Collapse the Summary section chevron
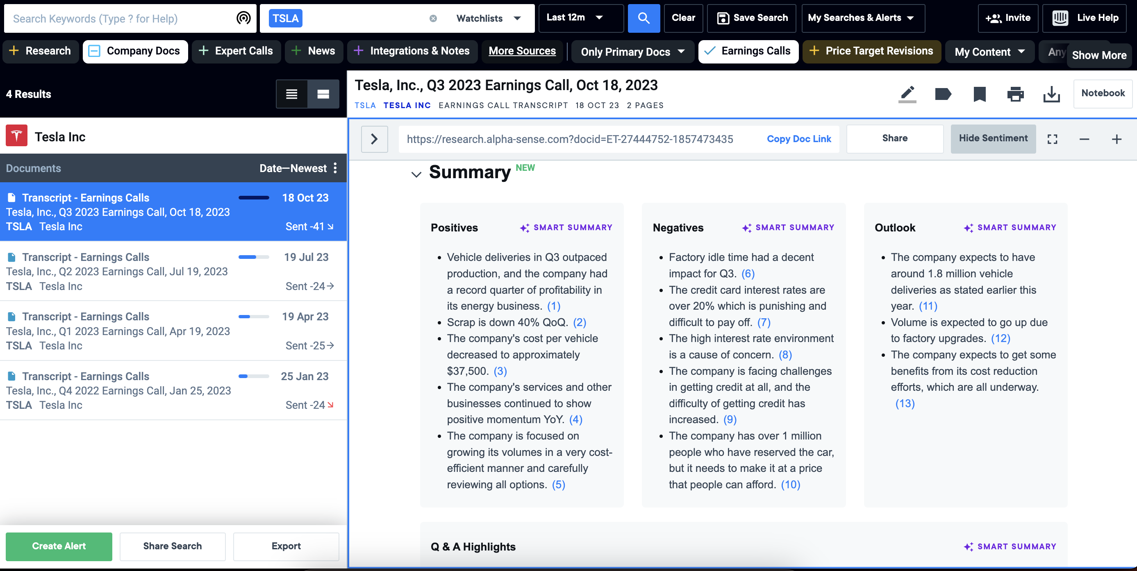This screenshot has height=571, width=1137. [416, 174]
